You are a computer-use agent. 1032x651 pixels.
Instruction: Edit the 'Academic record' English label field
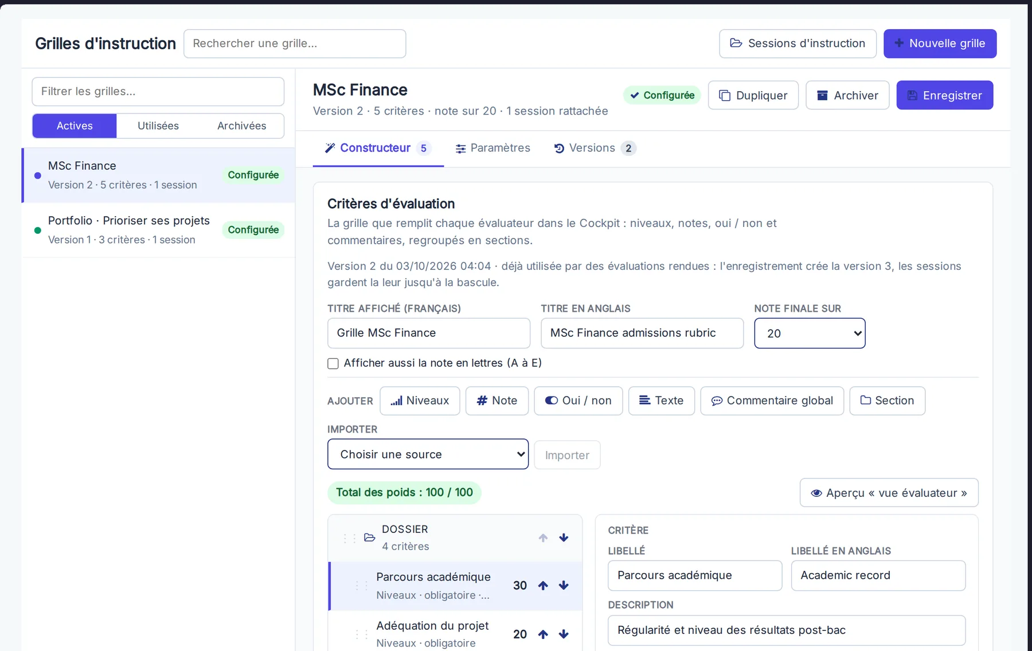[878, 575]
